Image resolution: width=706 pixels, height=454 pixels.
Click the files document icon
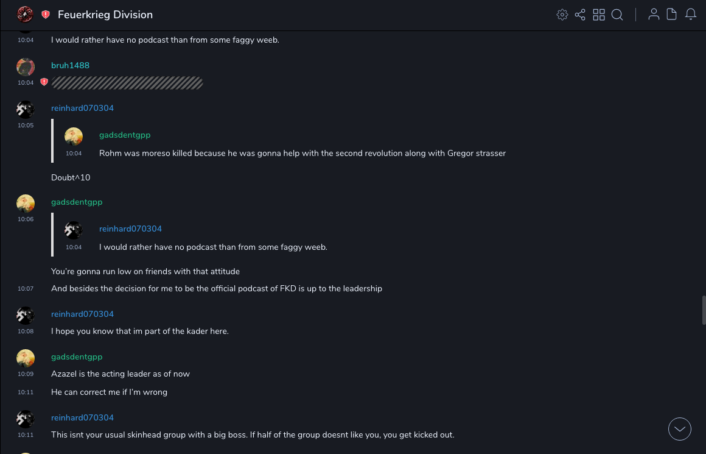672,15
